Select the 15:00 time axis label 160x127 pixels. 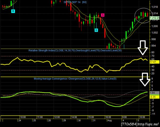[91, 117]
